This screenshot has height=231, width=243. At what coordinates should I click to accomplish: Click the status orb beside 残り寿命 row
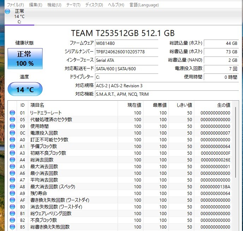click(x=13, y=194)
